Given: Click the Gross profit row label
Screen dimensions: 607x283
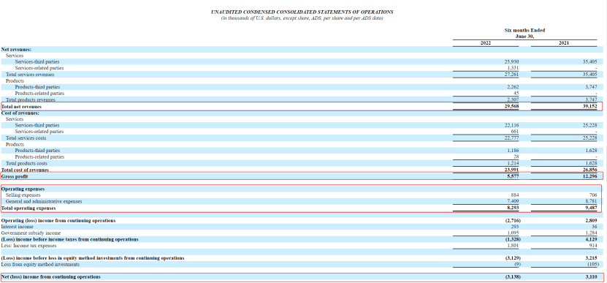Looking at the screenshot, I should point(15,176).
